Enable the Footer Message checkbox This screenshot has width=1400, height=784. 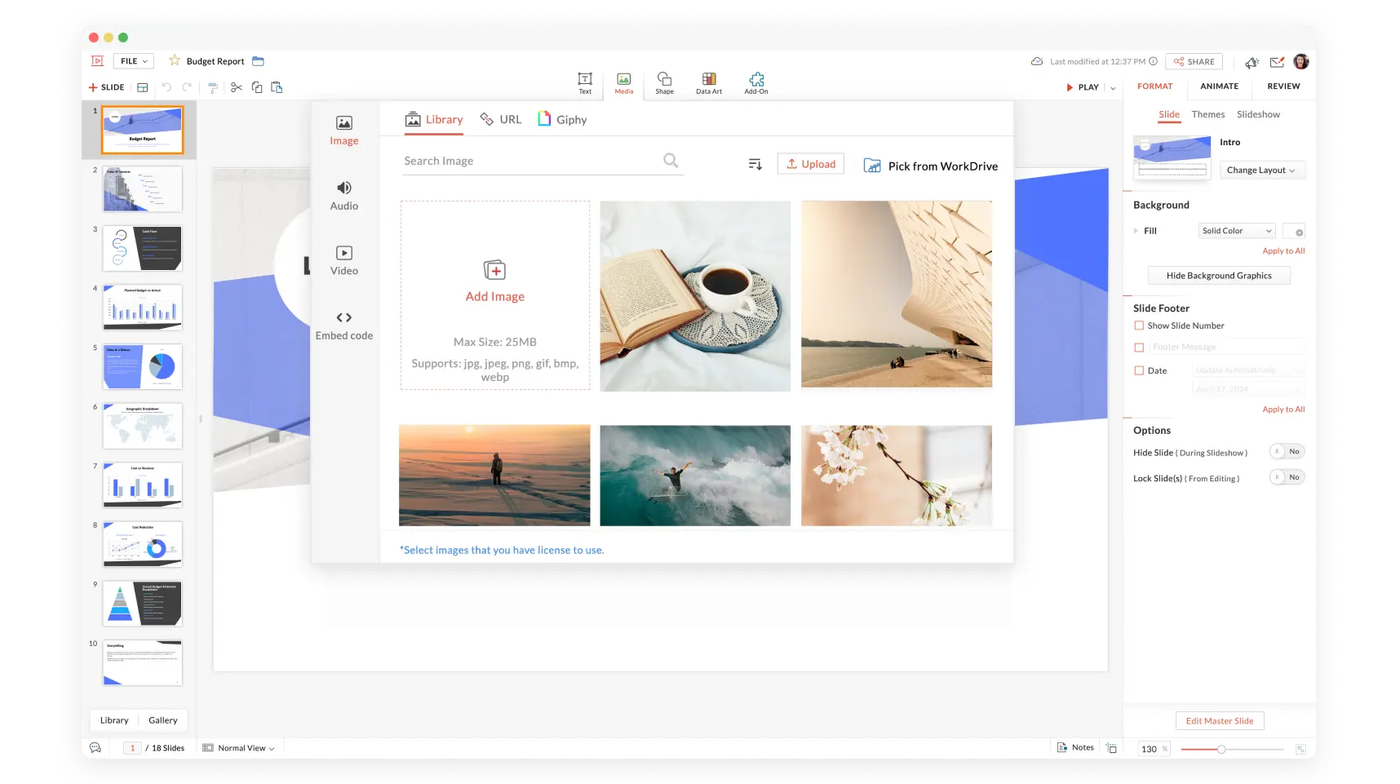pos(1139,348)
